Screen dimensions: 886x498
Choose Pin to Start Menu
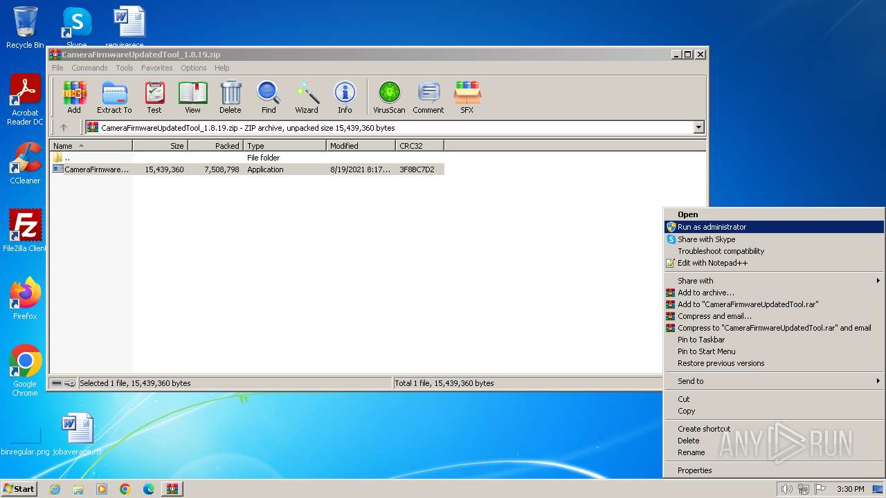pos(774,351)
